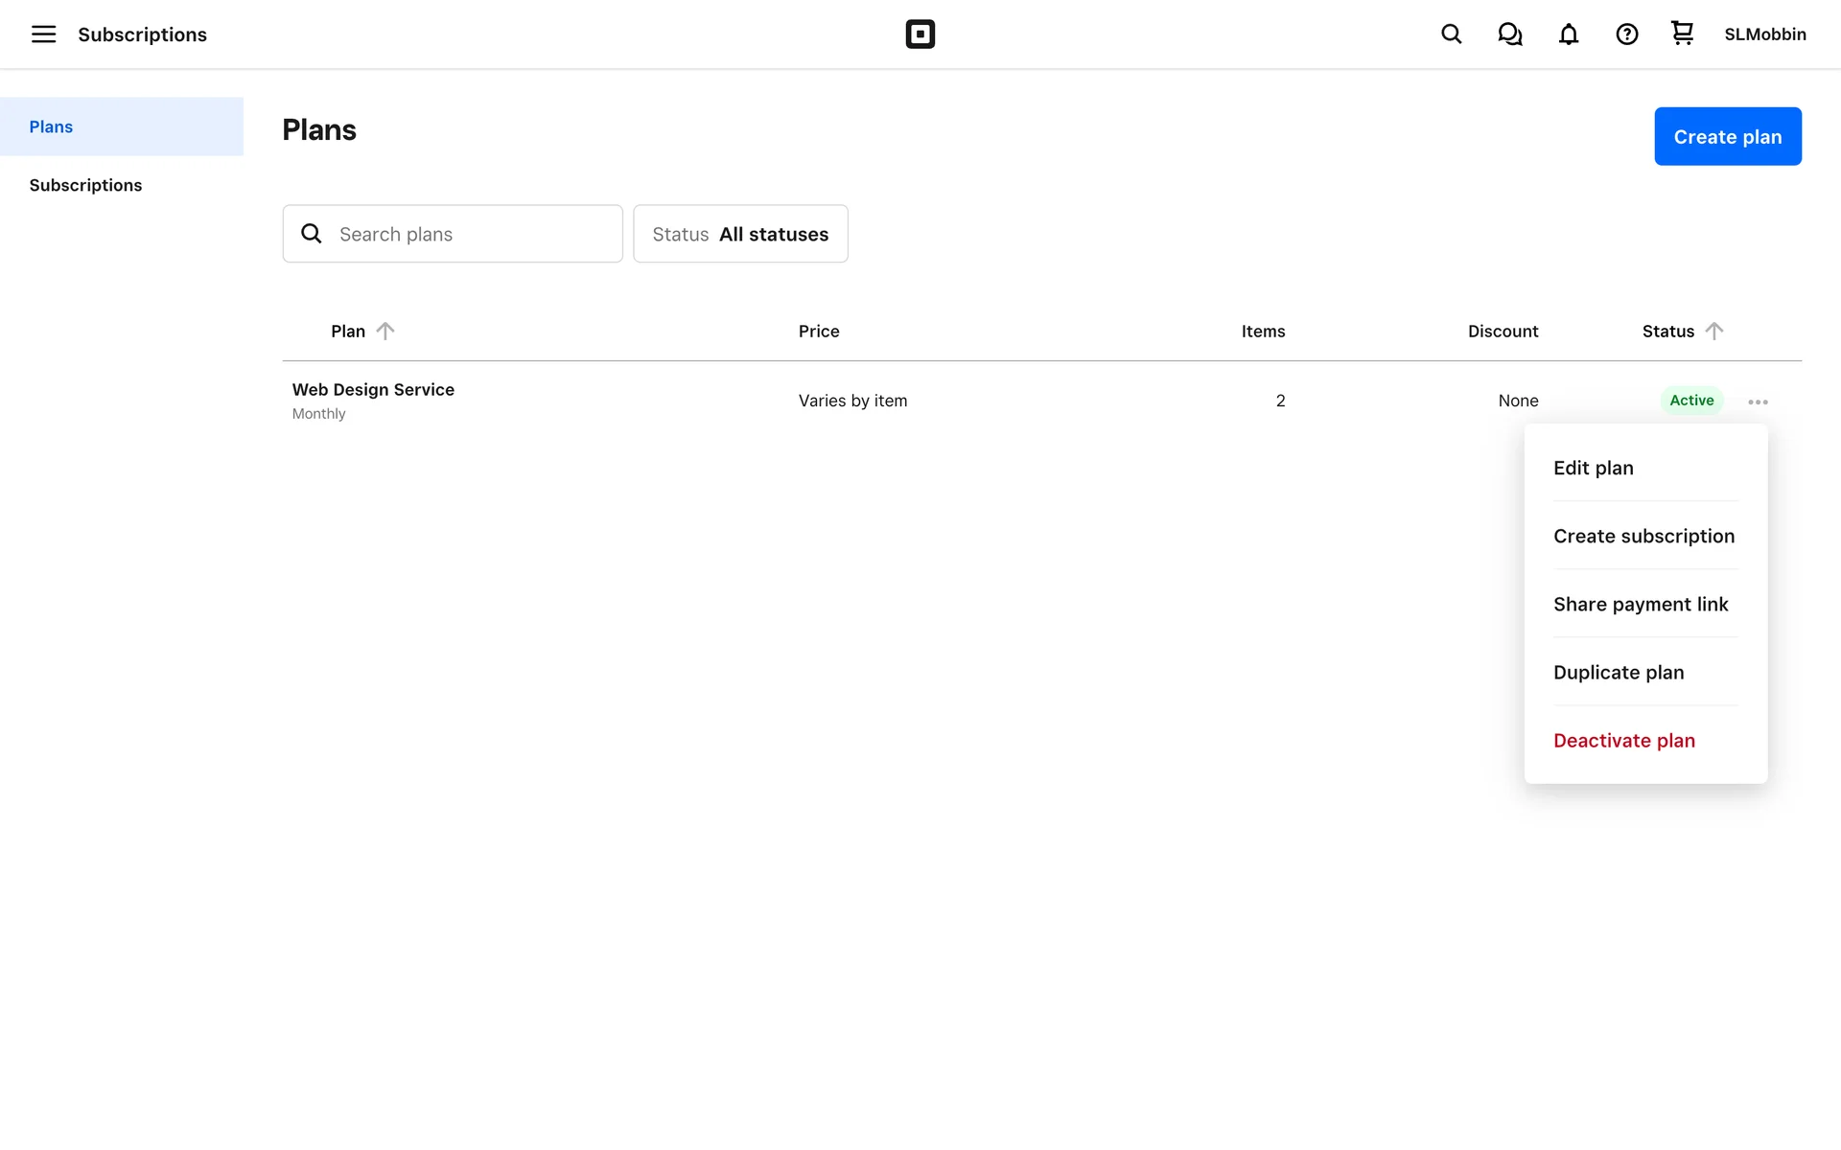
Task: Open the notifications bell
Action: 1568,34
